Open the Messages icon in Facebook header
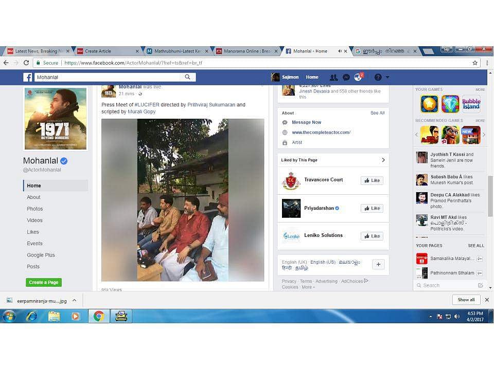494x370 pixels. click(346, 77)
